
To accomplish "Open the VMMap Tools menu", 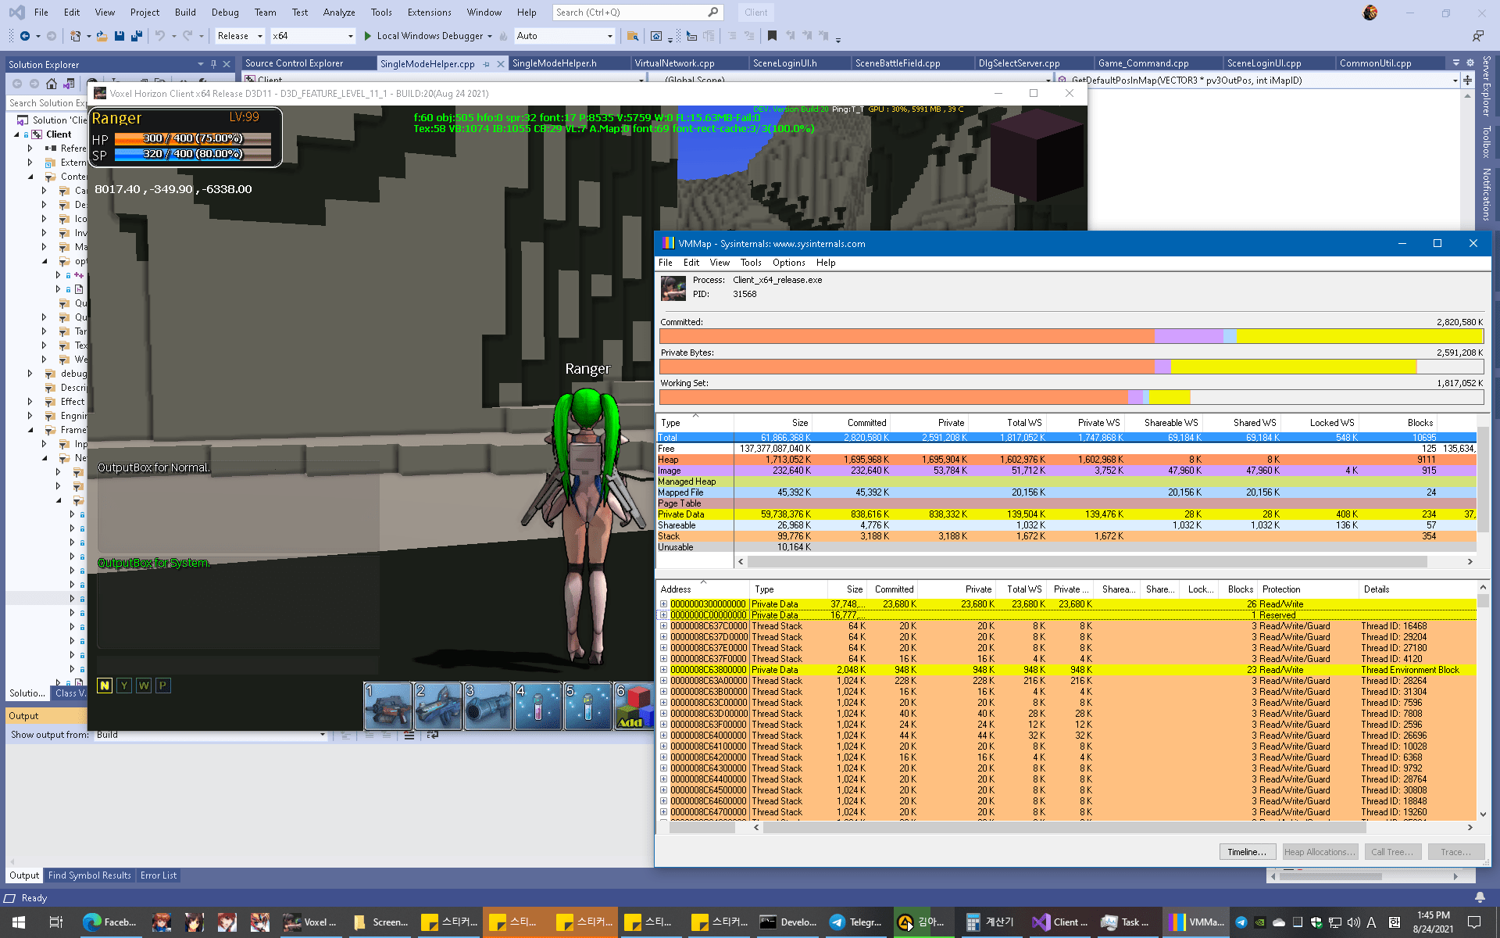I will click(x=750, y=263).
